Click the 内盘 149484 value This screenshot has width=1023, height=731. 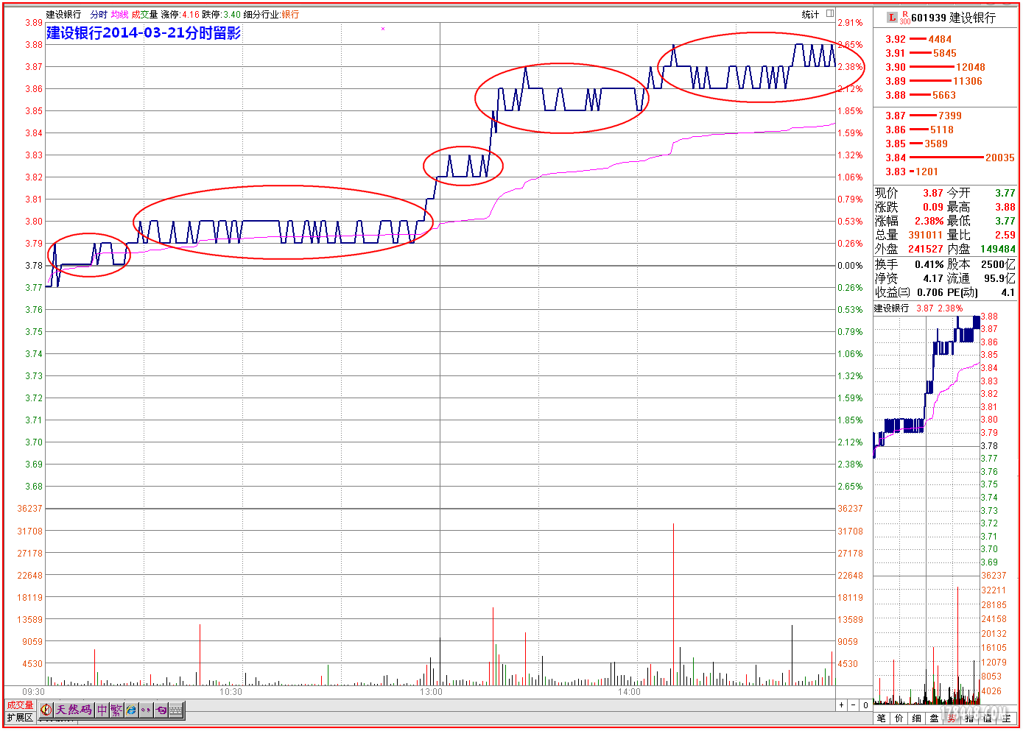pyautogui.click(x=998, y=249)
